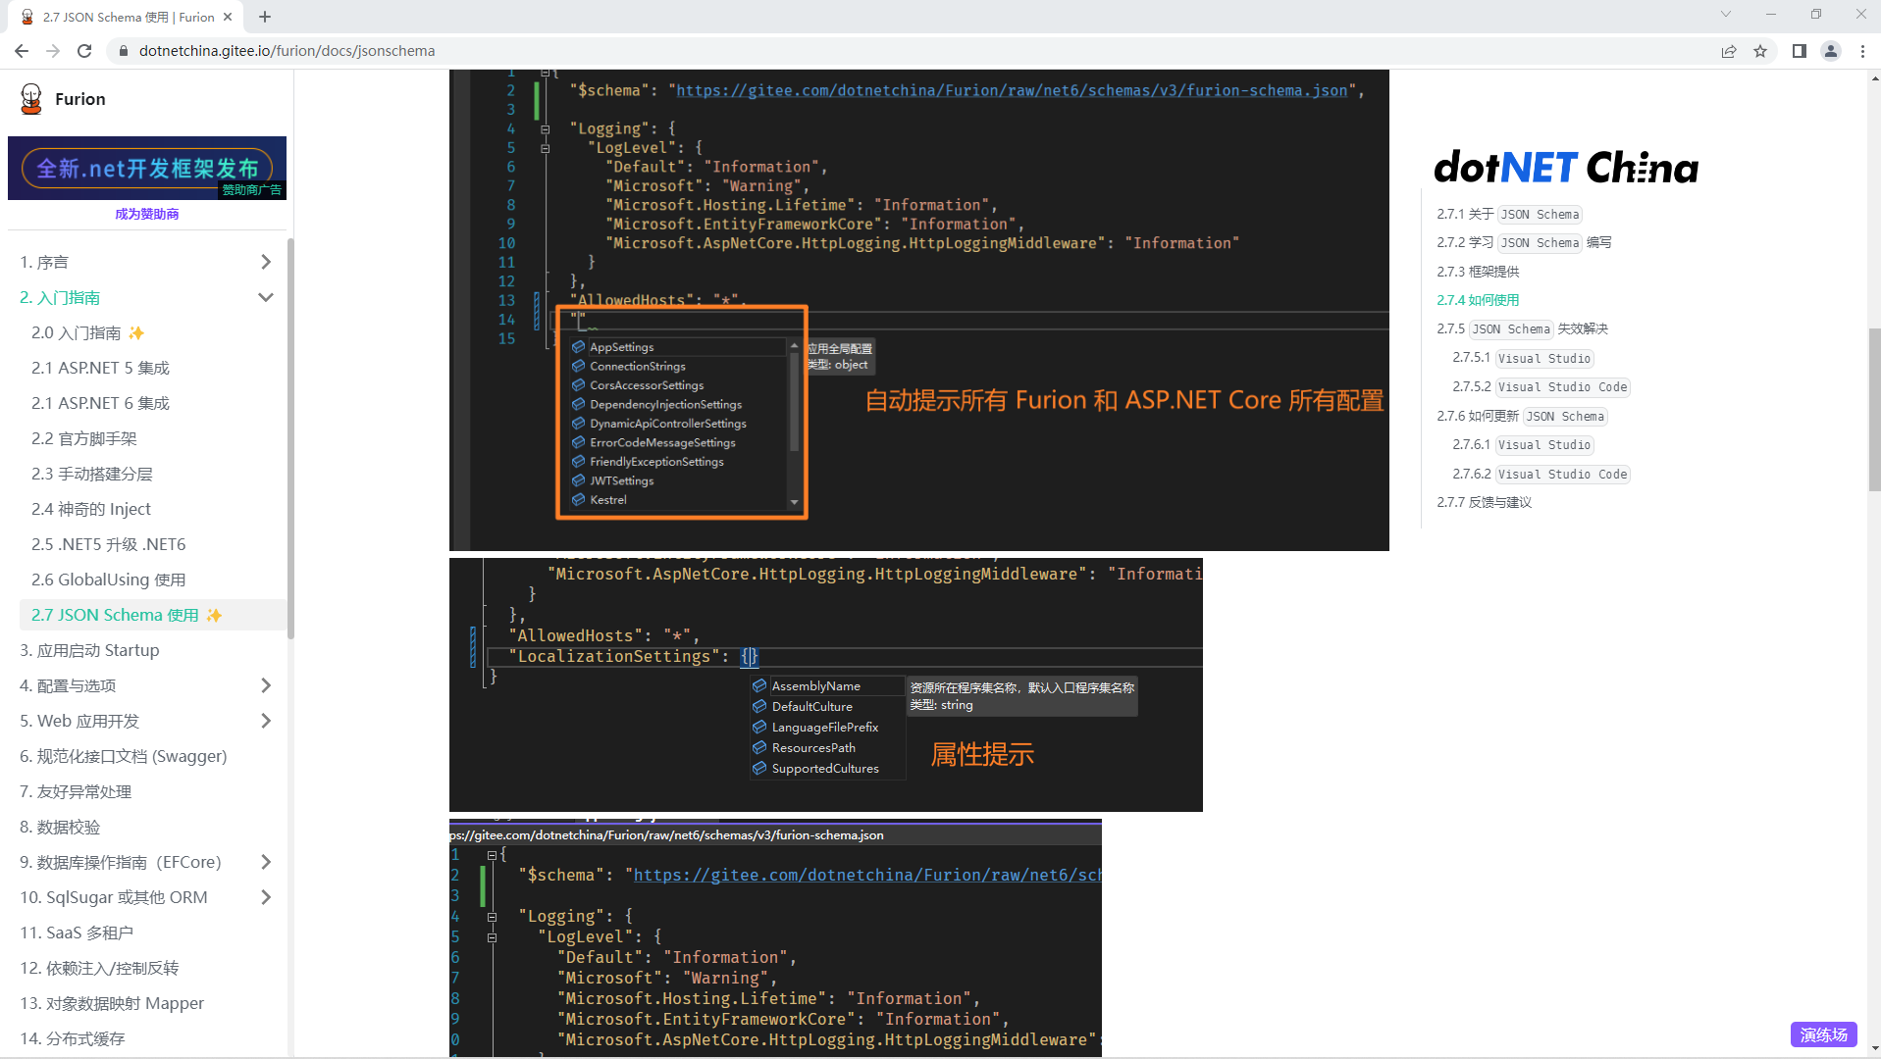Image resolution: width=1881 pixels, height=1059 pixels.
Task: Expand 10. SqlSugar 或其他 ORM section
Action: [266, 897]
